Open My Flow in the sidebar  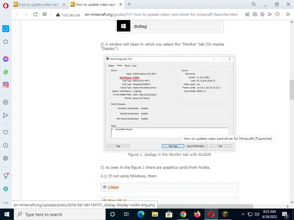coord(6,115)
